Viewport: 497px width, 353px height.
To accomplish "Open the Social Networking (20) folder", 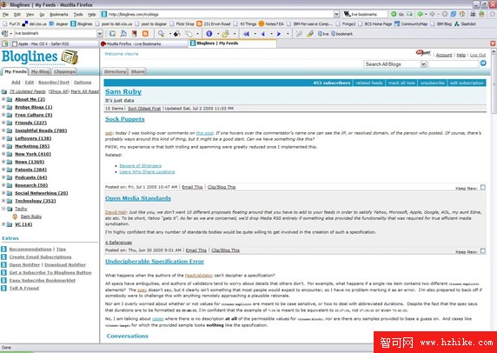I will 42,193.
